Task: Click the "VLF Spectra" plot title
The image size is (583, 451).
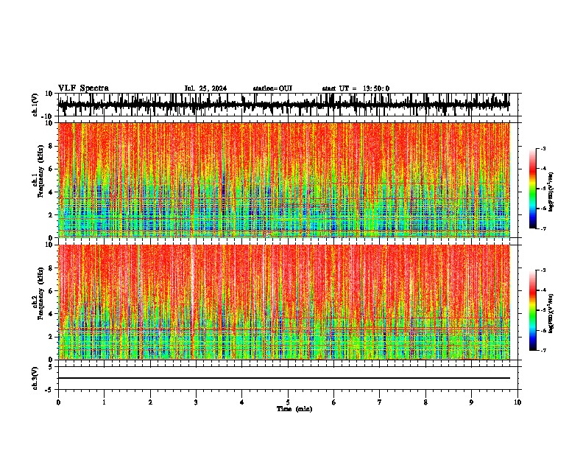Action: click(83, 88)
